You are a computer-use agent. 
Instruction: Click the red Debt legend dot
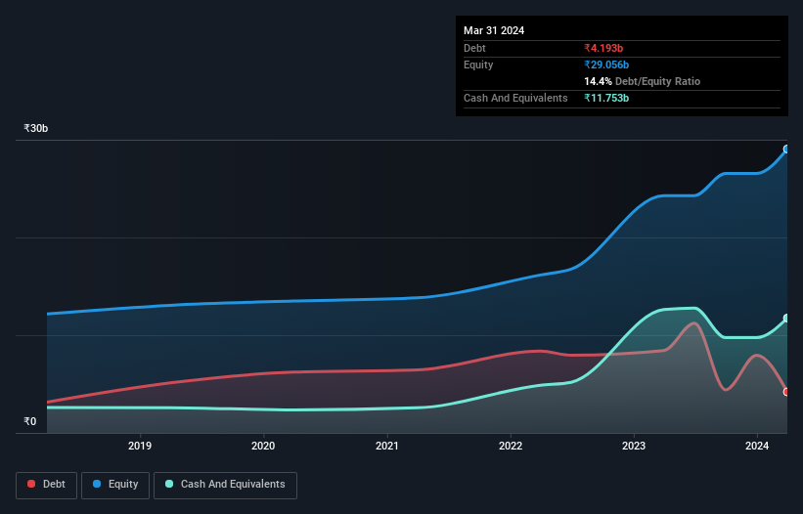[x=31, y=484]
